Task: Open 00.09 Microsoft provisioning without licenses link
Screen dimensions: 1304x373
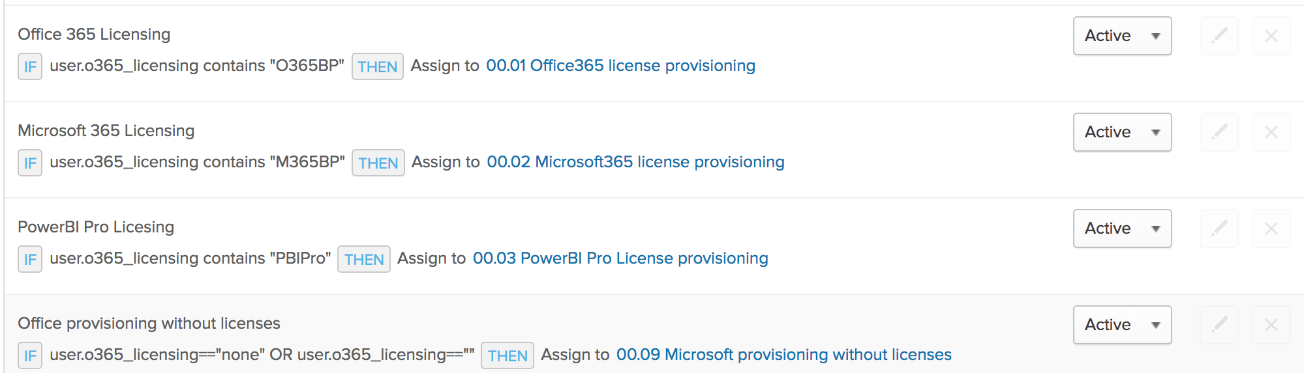Action: pos(783,355)
